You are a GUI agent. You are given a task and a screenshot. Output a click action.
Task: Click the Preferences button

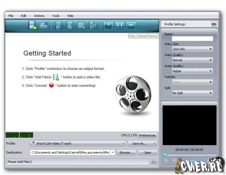pyautogui.click(x=147, y=135)
